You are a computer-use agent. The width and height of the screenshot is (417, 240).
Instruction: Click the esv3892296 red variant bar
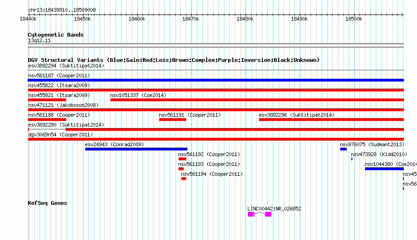(x=331, y=120)
